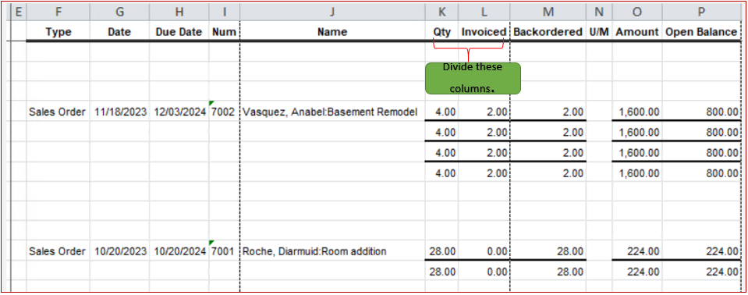Select column header O
This screenshot has width=748, height=295.
pyautogui.click(x=637, y=12)
